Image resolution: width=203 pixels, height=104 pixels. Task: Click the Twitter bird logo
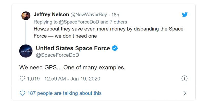click(x=185, y=15)
